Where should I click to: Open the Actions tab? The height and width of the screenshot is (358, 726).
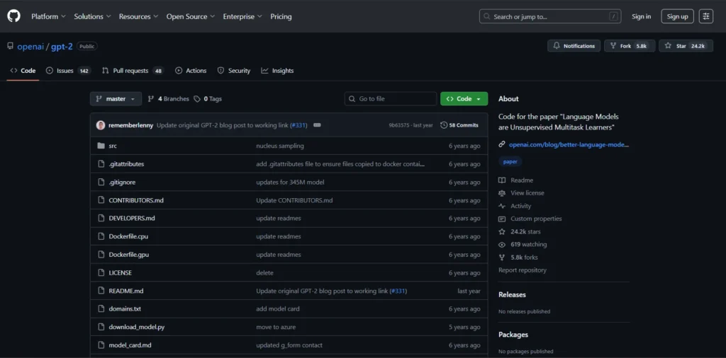click(x=191, y=71)
